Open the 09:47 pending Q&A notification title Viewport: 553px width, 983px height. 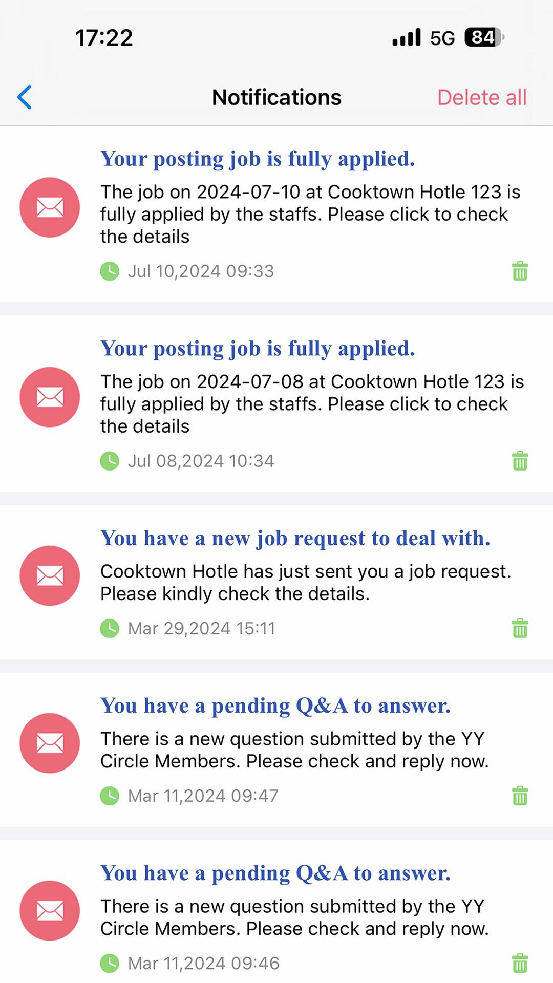pyautogui.click(x=275, y=706)
